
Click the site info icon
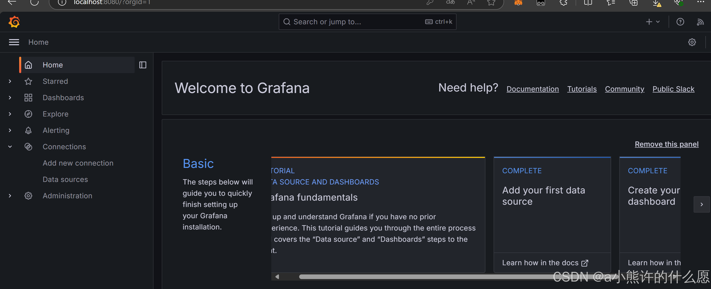pos(62,3)
